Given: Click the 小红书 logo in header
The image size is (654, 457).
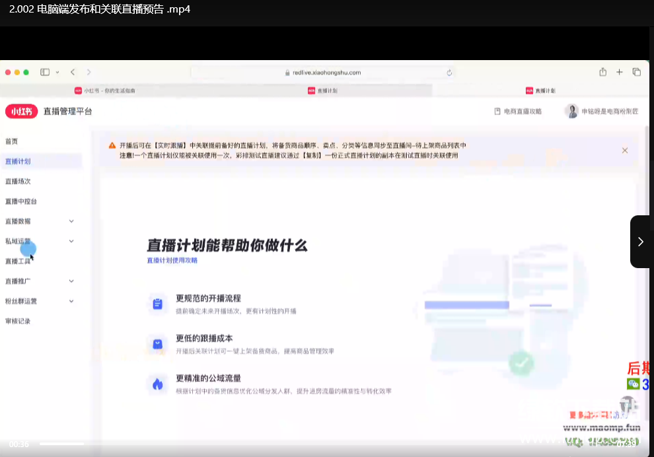Looking at the screenshot, I should [x=21, y=111].
